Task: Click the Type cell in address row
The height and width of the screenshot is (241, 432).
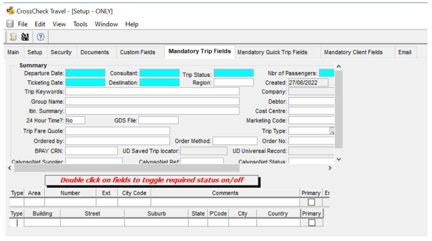Action: click(16, 223)
